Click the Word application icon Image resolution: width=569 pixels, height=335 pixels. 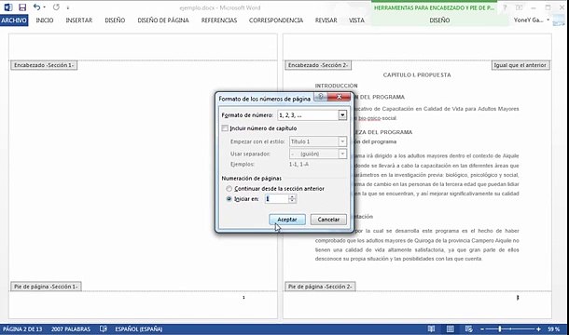click(x=7, y=7)
